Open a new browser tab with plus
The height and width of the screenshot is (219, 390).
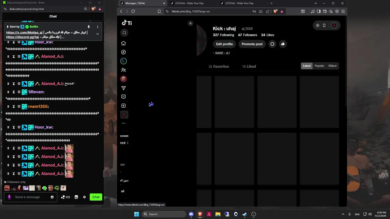(x=271, y=3)
